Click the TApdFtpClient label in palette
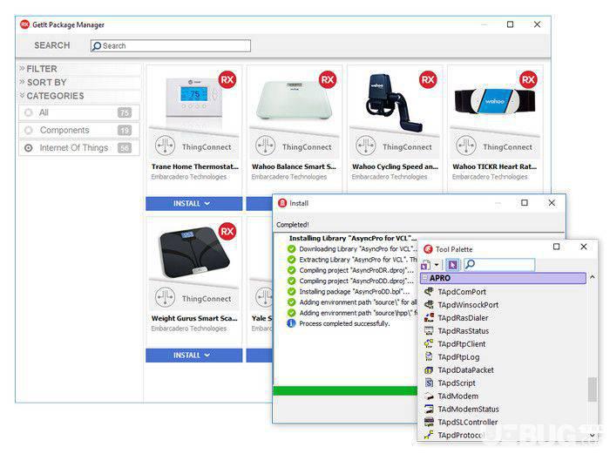Image resolution: width=610 pixels, height=454 pixels. point(461,344)
